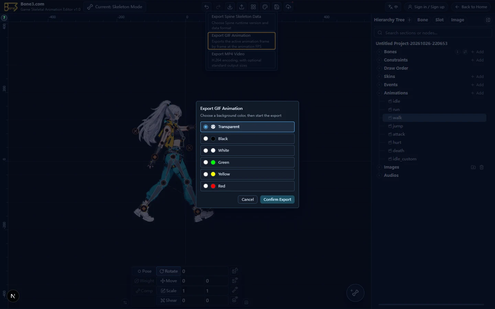495x309 pixels.
Task: Click the image lock icon beside Rotate field
Action: pos(234,271)
